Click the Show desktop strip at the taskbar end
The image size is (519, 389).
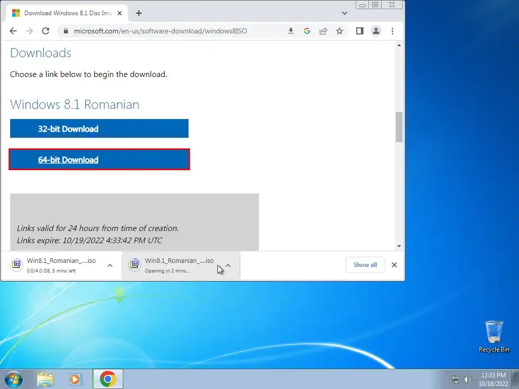click(515, 379)
